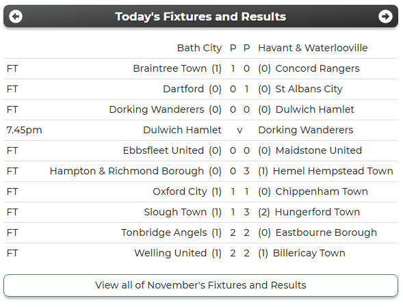Image resolution: width=403 pixels, height=307 pixels.
Task: Open Oxford City team page
Action: point(180,191)
